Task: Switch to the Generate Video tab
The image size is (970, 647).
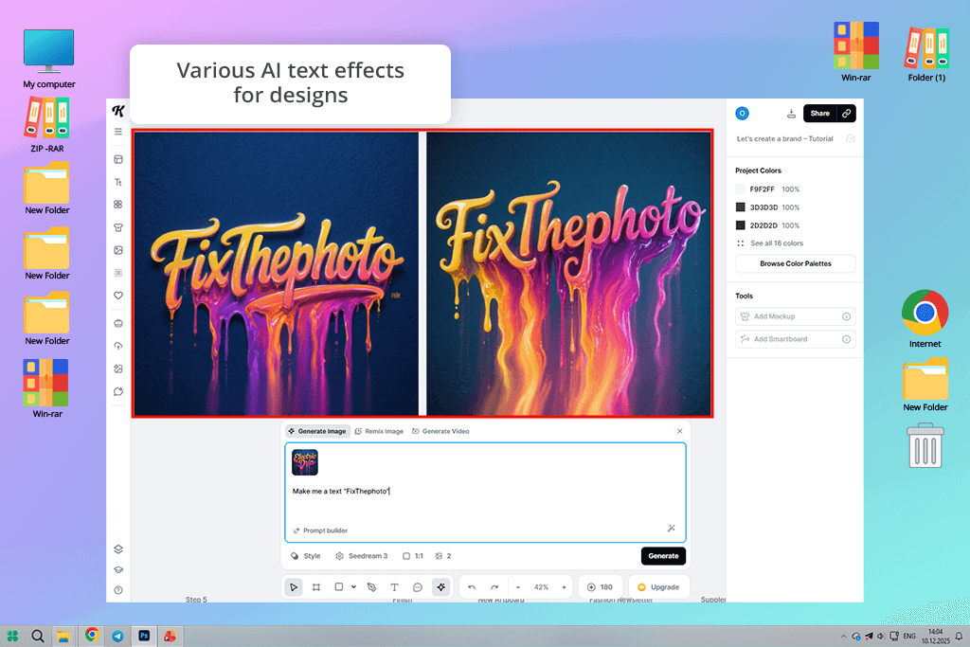Action: pos(440,431)
